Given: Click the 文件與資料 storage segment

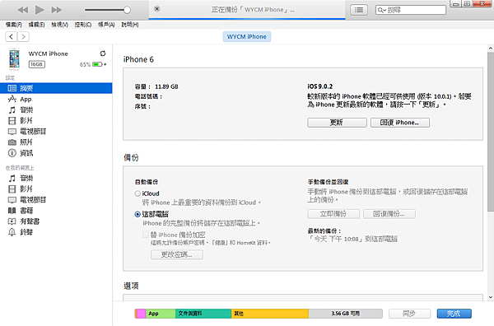Looking at the screenshot, I should 203,314.
